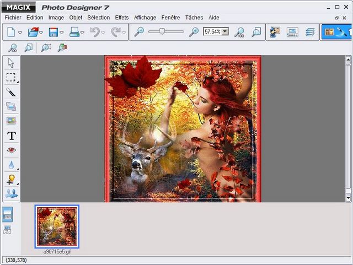This screenshot has width=353, height=265.
Task: Expand the Redo history dropdown arrow
Action: (124, 33)
